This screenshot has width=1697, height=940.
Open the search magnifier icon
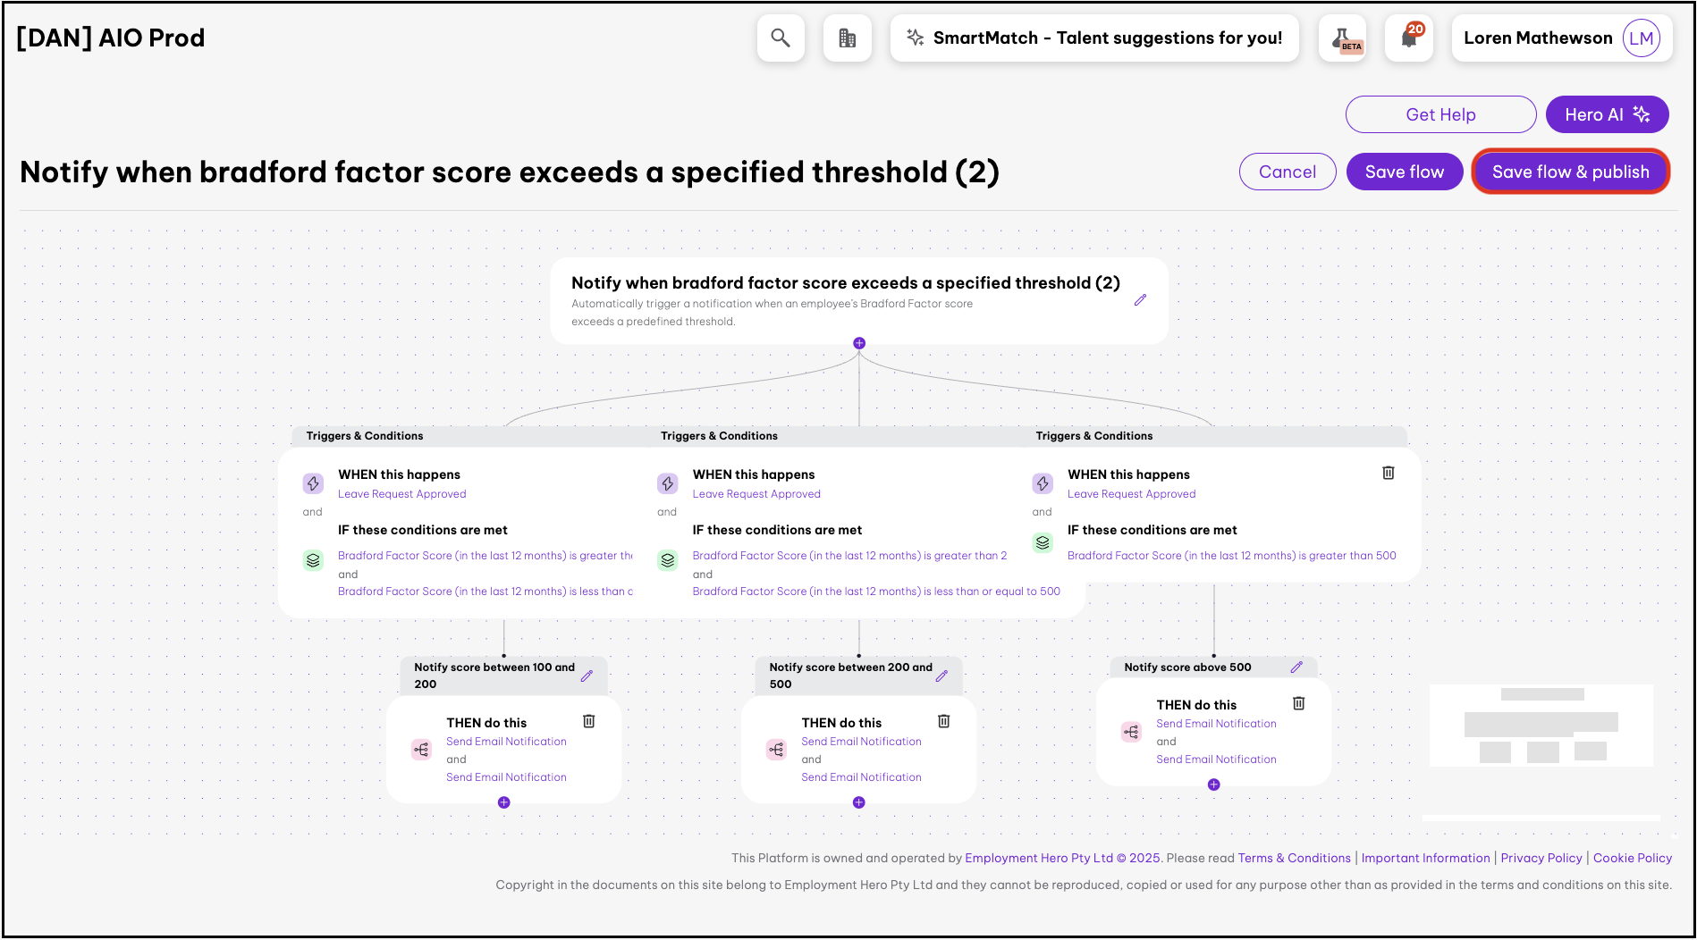pos(781,38)
